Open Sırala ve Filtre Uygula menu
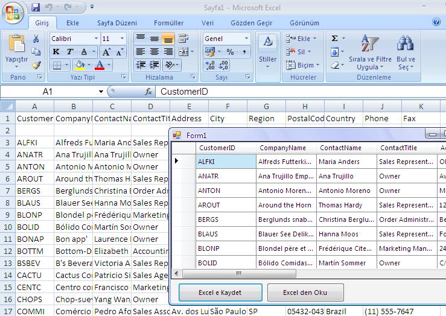 click(370, 52)
